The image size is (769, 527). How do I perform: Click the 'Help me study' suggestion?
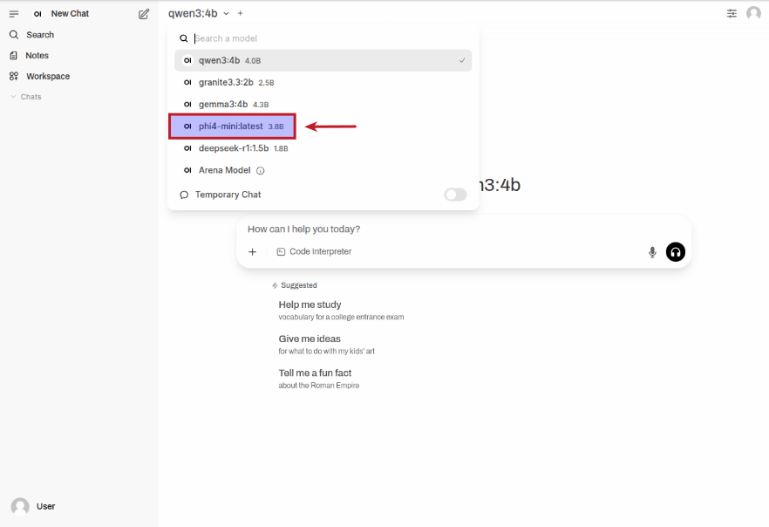310,305
